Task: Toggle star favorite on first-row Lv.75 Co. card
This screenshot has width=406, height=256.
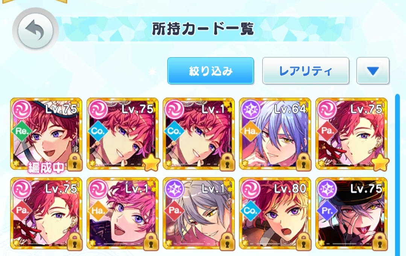Action: click(151, 162)
